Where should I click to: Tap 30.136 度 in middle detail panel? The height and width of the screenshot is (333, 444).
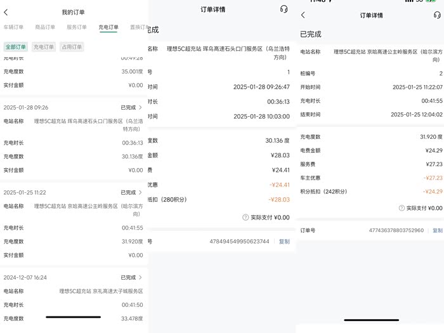point(277,140)
